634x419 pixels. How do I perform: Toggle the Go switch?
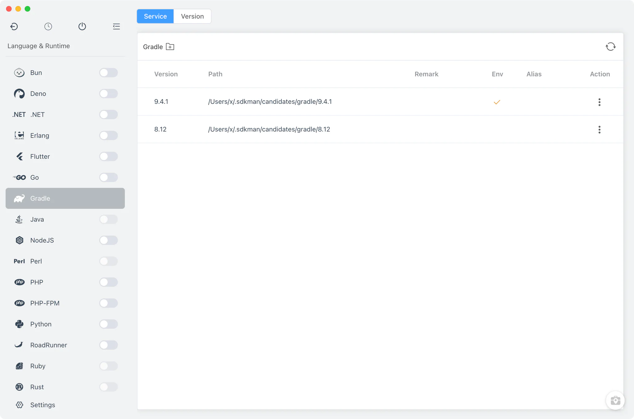[x=108, y=177]
